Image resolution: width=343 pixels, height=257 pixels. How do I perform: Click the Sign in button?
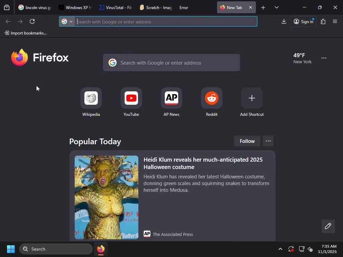pyautogui.click(x=303, y=21)
